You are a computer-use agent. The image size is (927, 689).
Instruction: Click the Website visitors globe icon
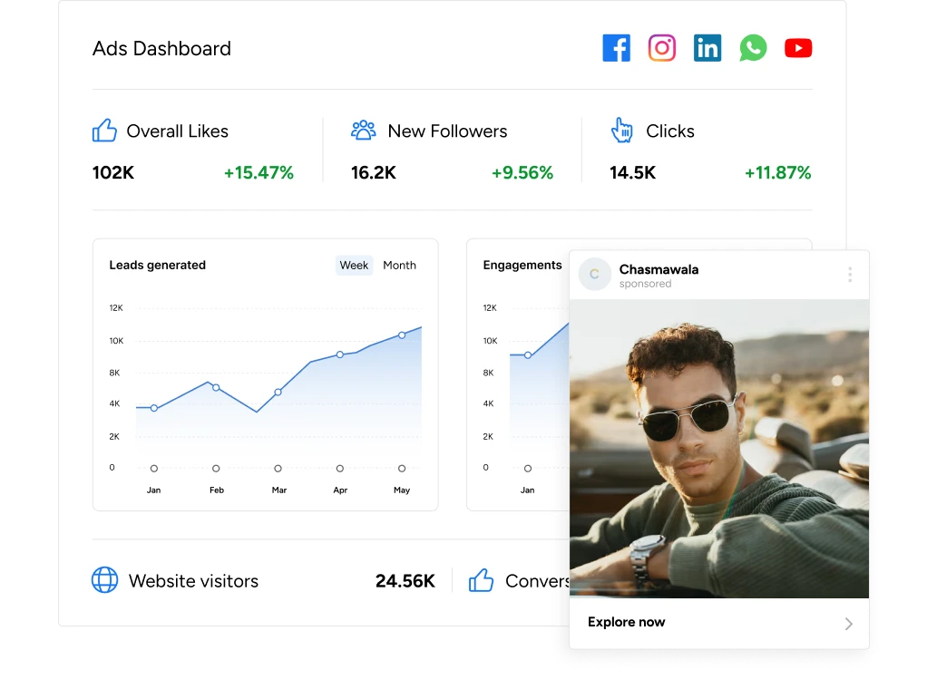(x=104, y=579)
